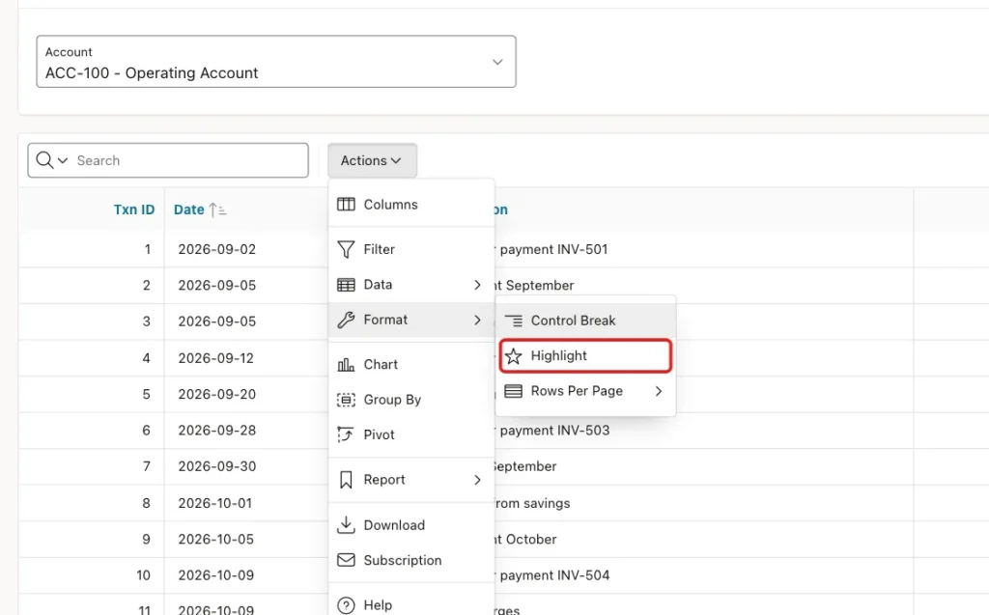Click the Columns table icon
The image size is (989, 615).
(346, 205)
